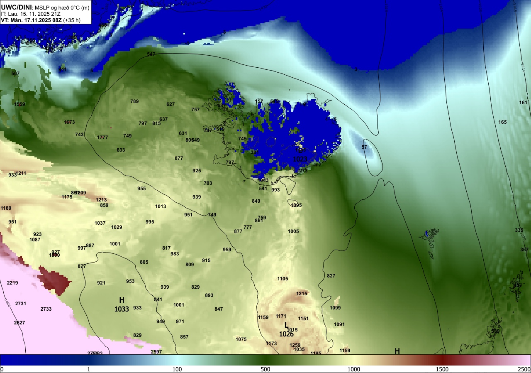Click the 953 height value
Image resolution: width=531 pixels, height=373 pixels.
(x=130, y=281)
